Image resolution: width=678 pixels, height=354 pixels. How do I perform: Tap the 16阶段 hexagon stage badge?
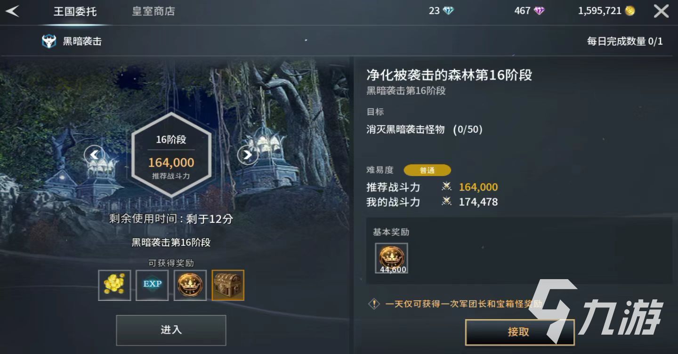tap(171, 155)
